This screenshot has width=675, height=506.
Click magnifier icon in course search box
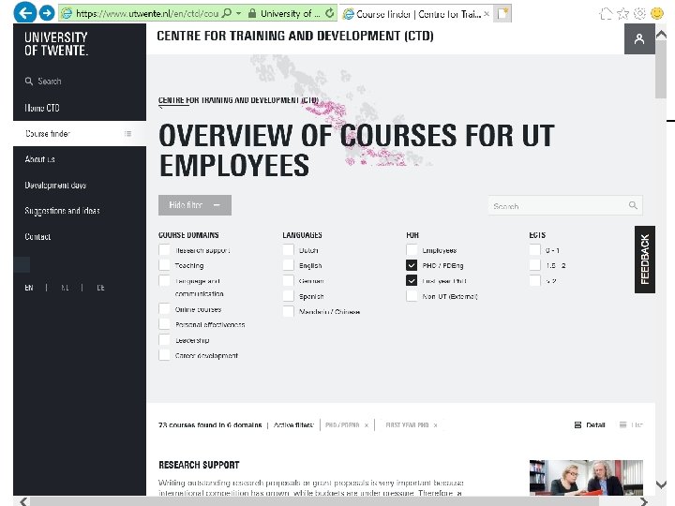[x=633, y=205]
